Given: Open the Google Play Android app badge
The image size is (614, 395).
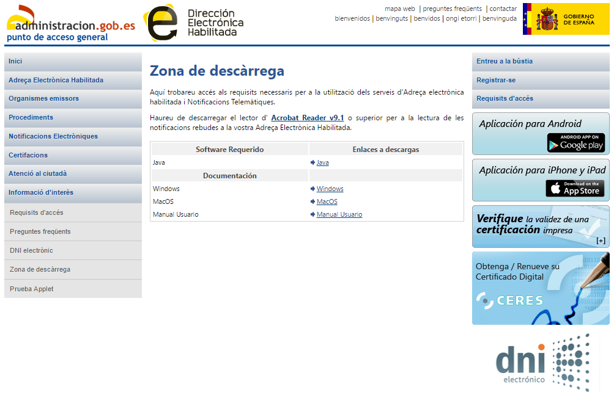Looking at the screenshot, I should 576,143.
